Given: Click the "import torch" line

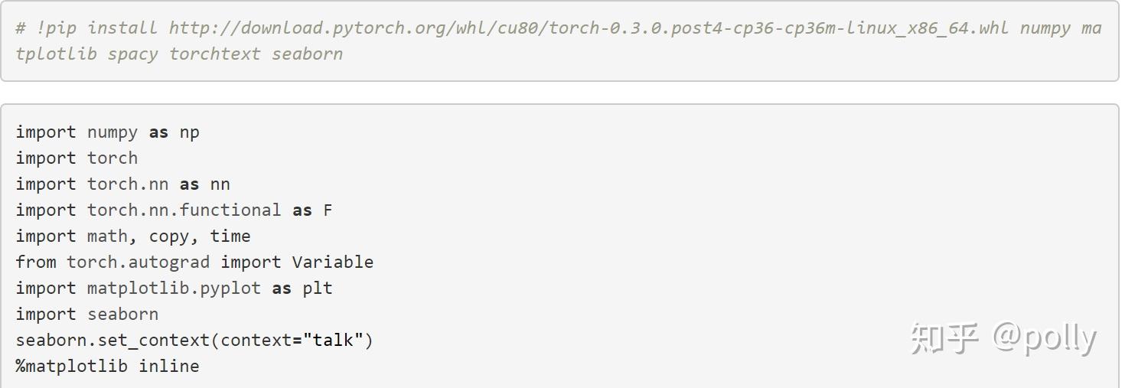Looking at the screenshot, I should click(x=77, y=158).
